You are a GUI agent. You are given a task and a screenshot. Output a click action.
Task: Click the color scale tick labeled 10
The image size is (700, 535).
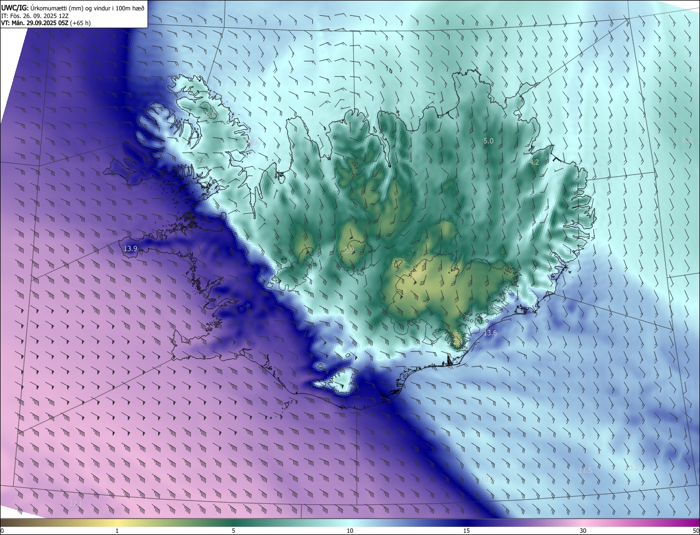click(350, 531)
